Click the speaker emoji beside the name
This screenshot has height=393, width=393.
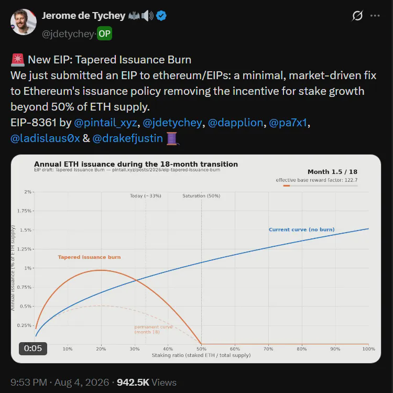(x=147, y=16)
